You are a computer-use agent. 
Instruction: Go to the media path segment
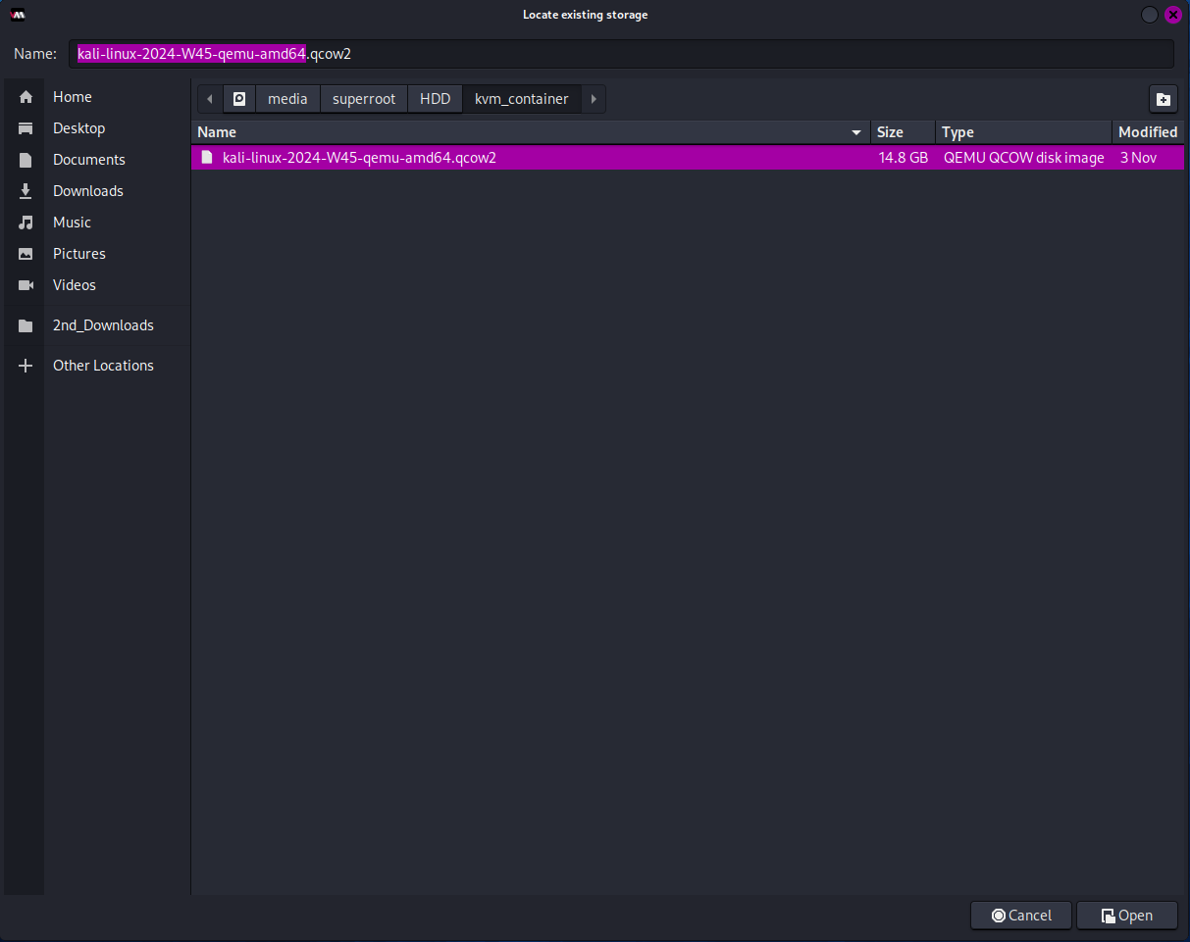[287, 99]
